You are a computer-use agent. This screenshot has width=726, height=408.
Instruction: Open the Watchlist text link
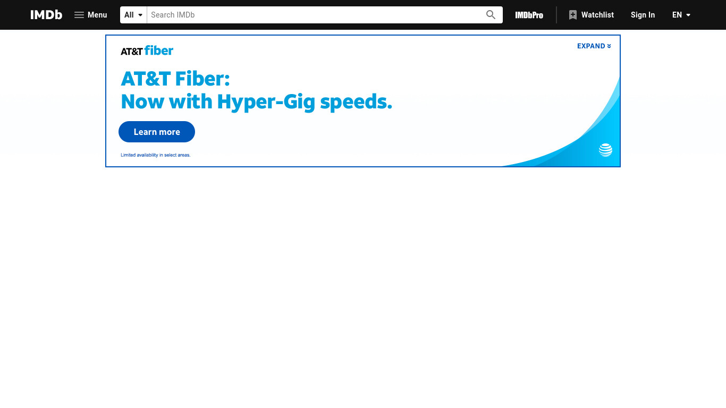point(597,15)
